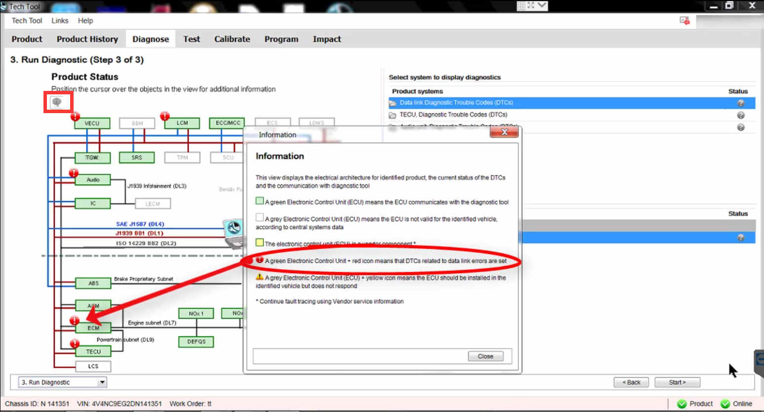Click the selected blue row in lower panel
Image resolution: width=764 pixels, height=412 pixels.
coord(639,238)
